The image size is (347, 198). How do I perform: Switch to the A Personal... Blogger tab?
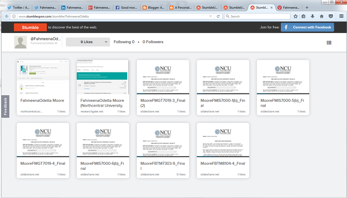tap(180, 8)
